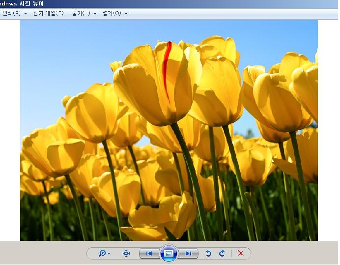
Task: Click the magnifier zoom icon
Action: (x=102, y=253)
